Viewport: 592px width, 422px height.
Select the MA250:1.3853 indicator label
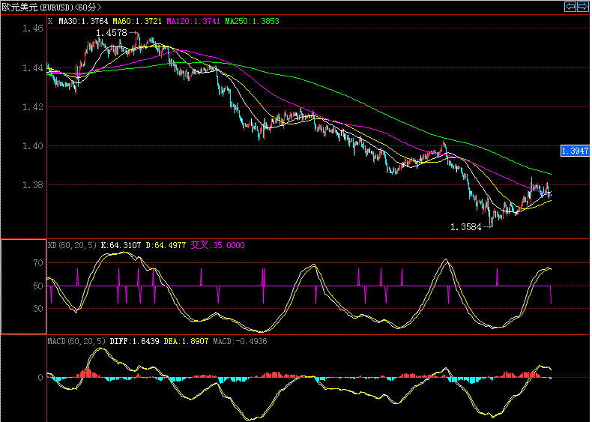[253, 21]
